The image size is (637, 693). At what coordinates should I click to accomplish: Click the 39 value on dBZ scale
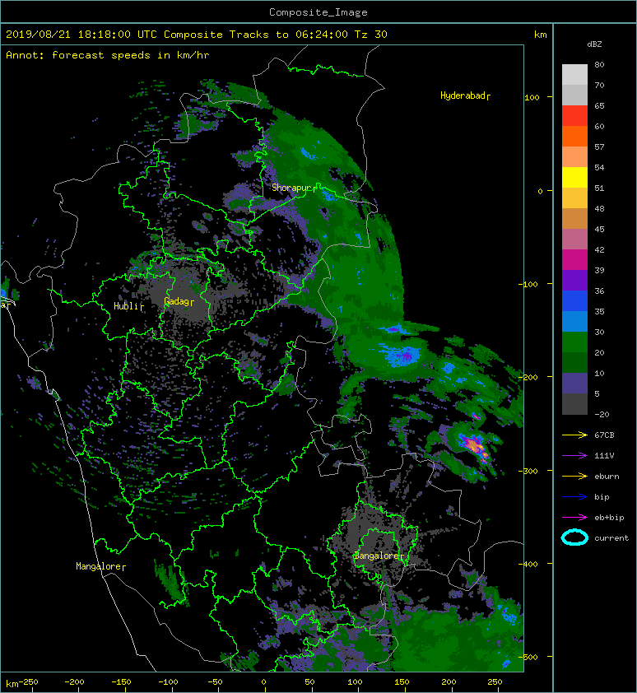(599, 270)
